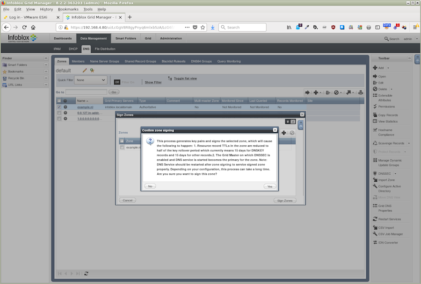Open the Query Monitoring tab
421x284 pixels.
coord(229,61)
